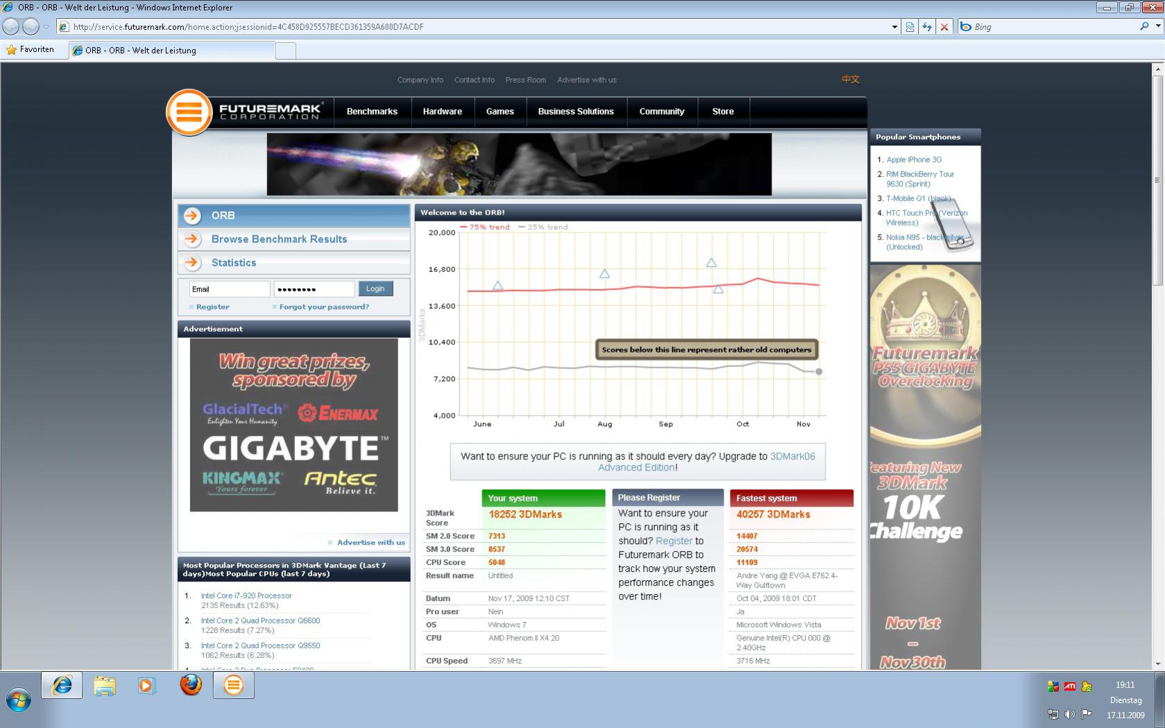
Task: Open the Hardware menu
Action: tap(443, 112)
